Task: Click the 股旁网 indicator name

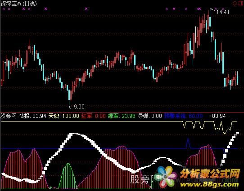Action: click(9, 116)
